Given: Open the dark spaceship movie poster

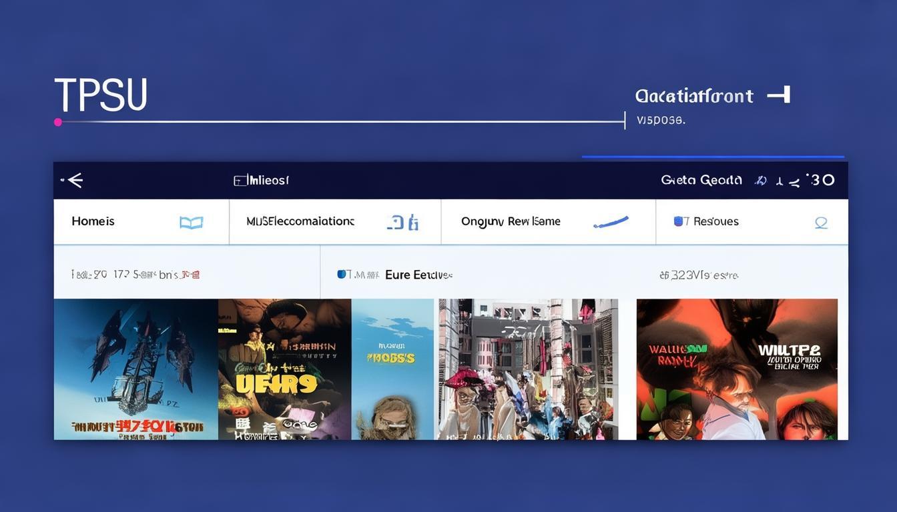Looking at the screenshot, I should [x=135, y=369].
